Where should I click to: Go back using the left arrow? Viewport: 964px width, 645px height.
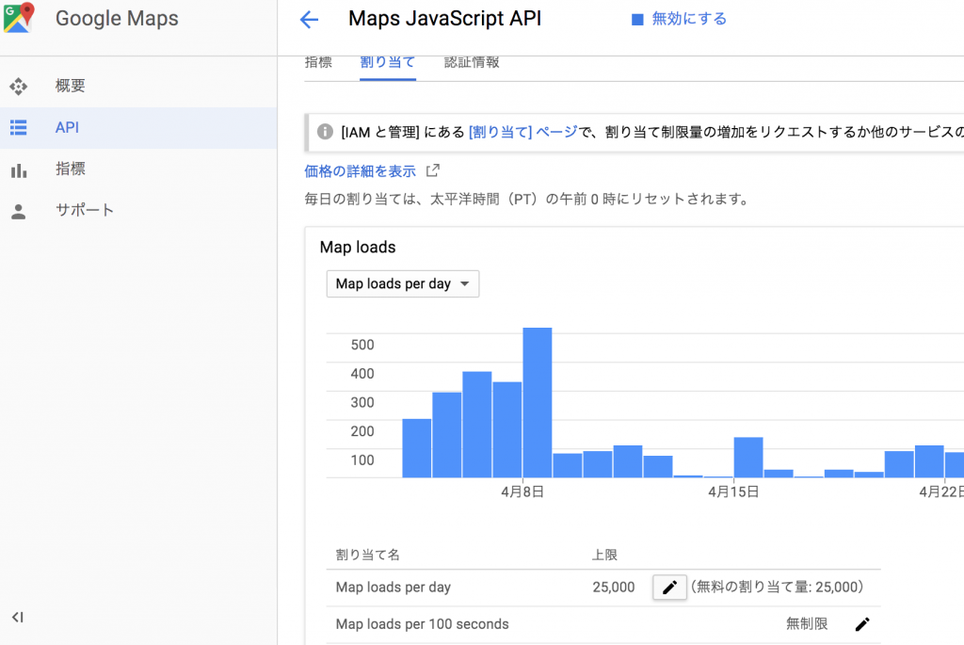pyautogui.click(x=309, y=20)
